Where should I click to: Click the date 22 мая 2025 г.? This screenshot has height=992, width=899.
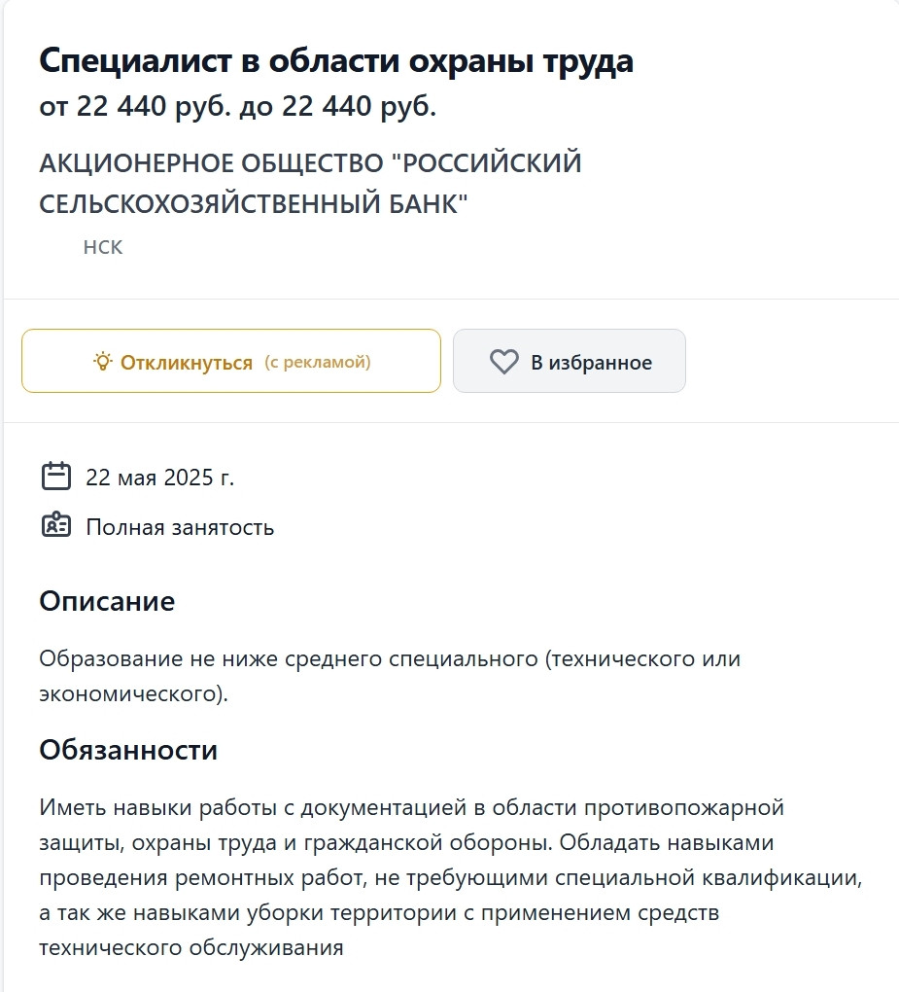160,478
